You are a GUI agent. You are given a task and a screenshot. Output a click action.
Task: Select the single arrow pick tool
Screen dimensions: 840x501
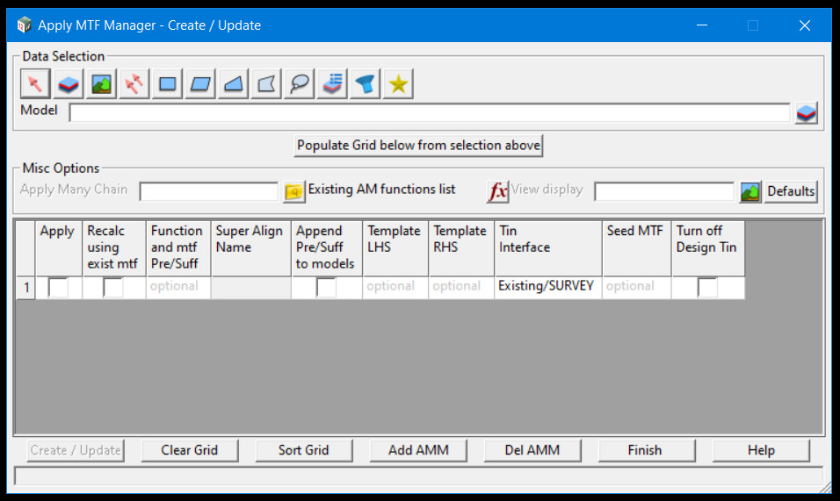click(35, 84)
